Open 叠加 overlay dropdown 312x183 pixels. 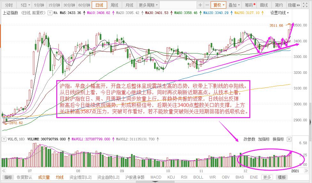pyautogui.click(x=234, y=5)
